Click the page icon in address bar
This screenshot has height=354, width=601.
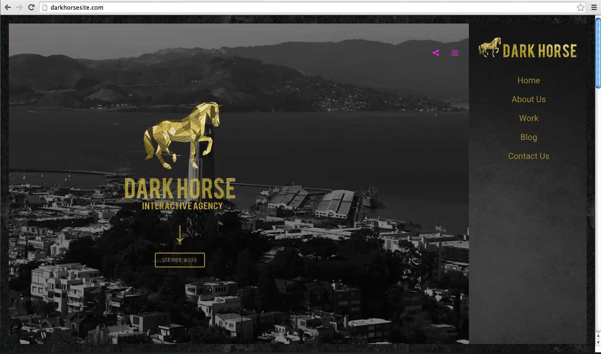(x=45, y=7)
